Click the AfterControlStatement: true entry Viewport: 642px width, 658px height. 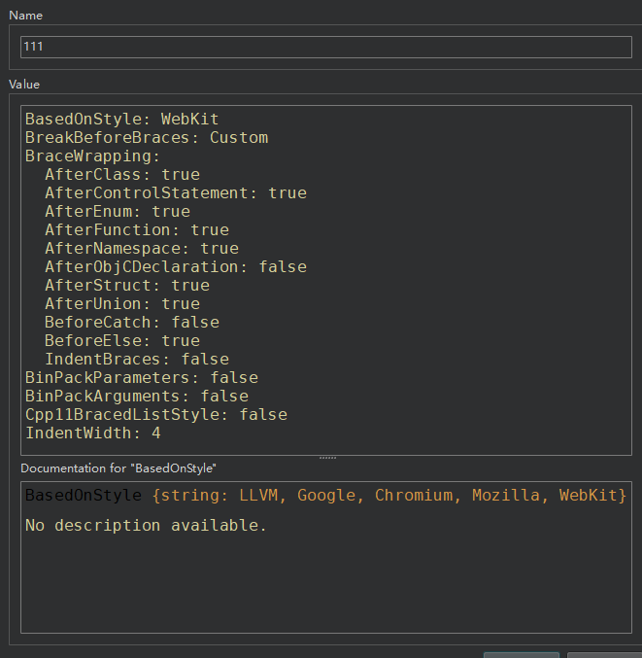(x=175, y=193)
